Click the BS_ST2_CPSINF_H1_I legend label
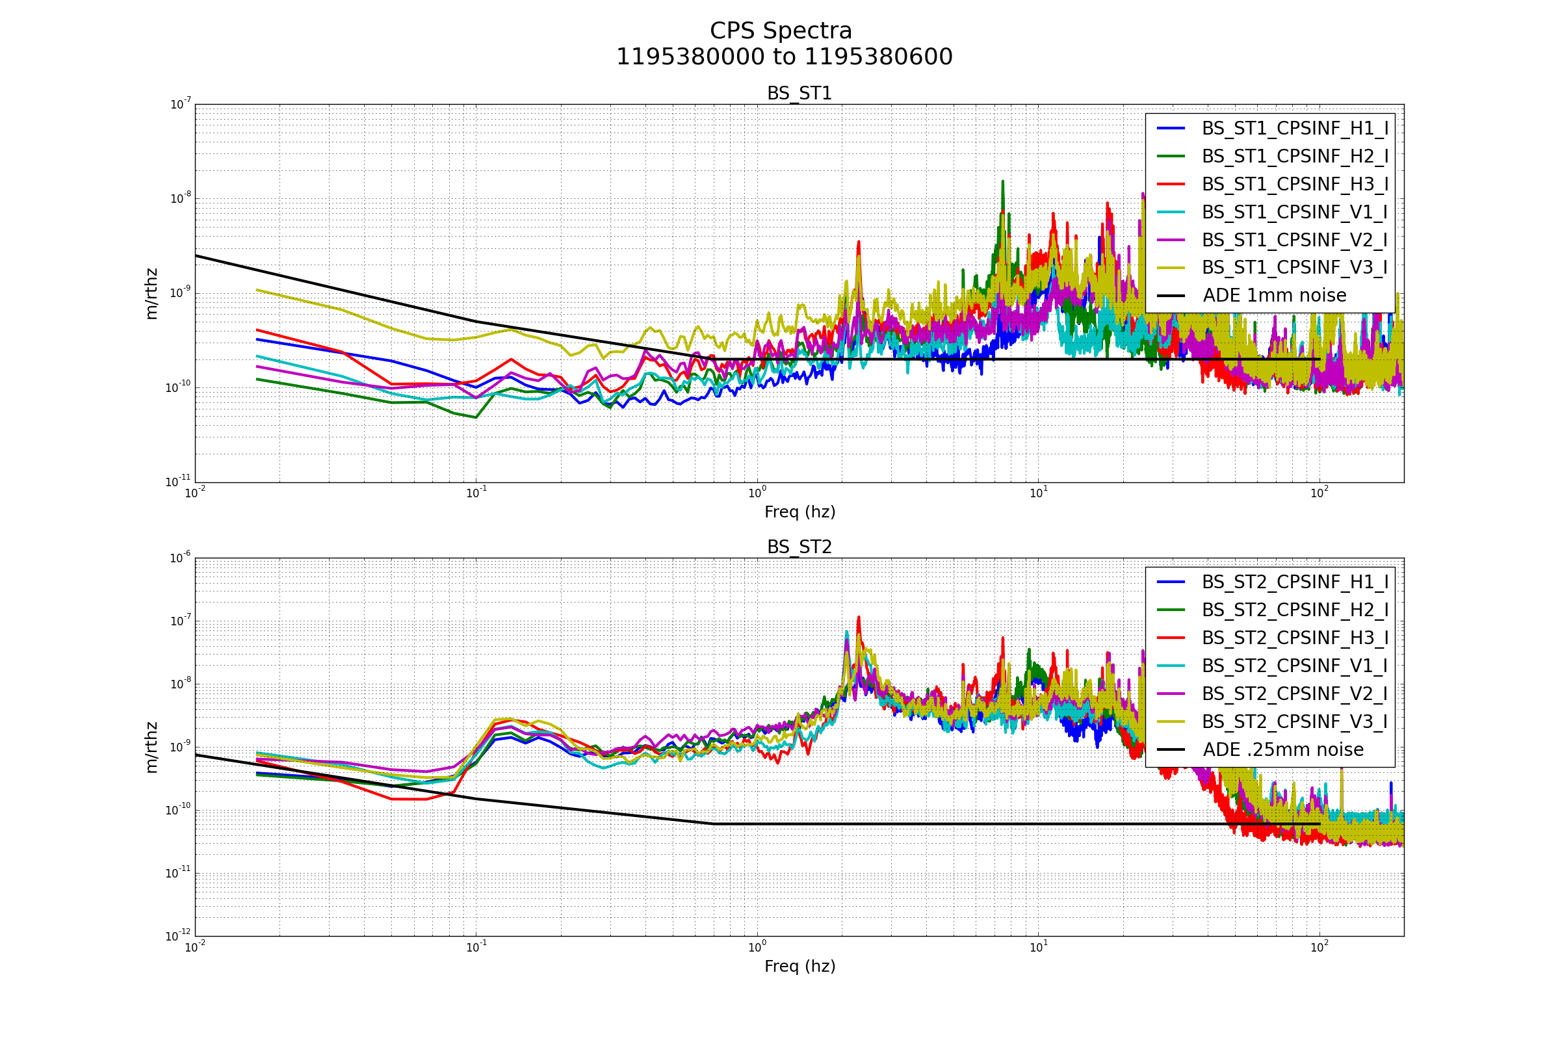 click(x=1295, y=582)
